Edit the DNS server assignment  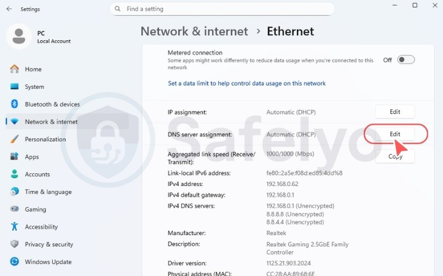pos(395,134)
